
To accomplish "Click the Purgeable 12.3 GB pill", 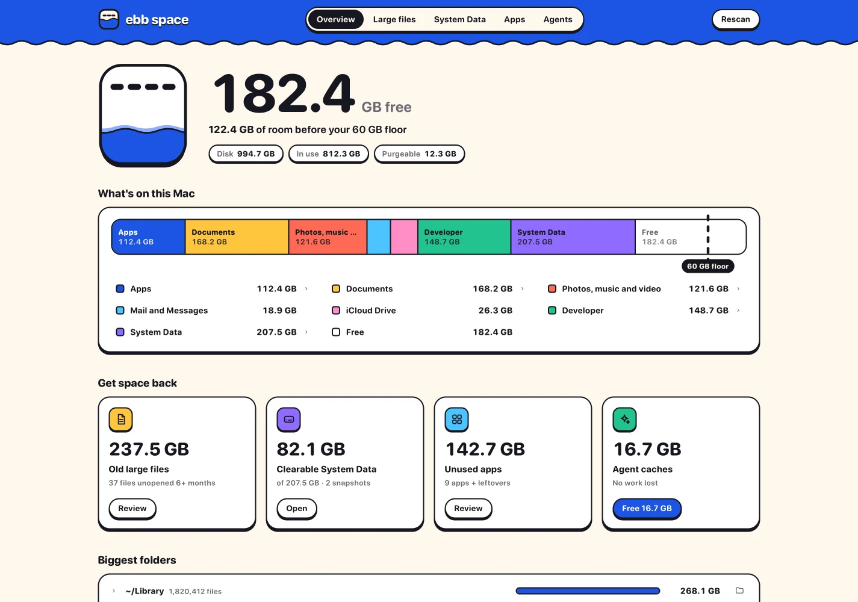I will click(419, 154).
